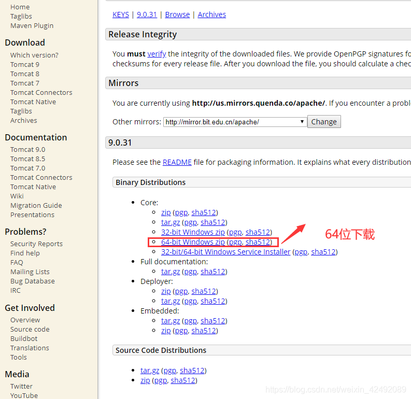The image size is (411, 399).
Task: Open Tomcat 7.0 documentation
Action: tap(28, 168)
